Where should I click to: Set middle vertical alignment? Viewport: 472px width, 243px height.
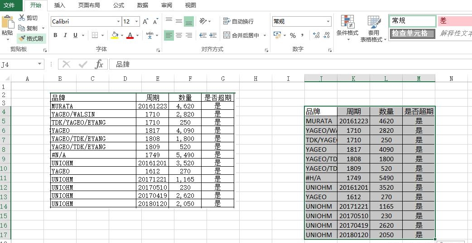179,21
